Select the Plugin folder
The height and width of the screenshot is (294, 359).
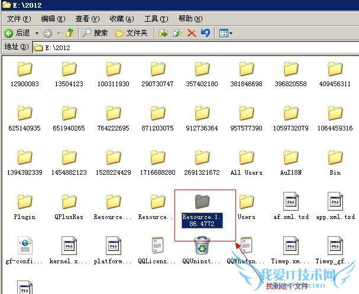(x=25, y=208)
